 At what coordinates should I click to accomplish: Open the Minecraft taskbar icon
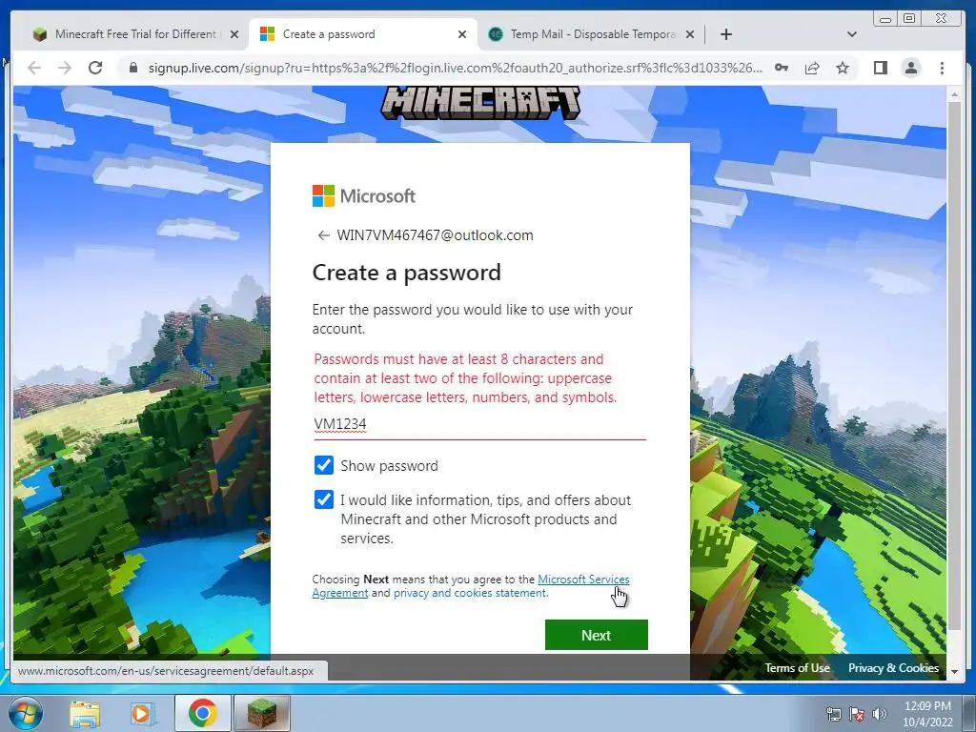coord(261,713)
